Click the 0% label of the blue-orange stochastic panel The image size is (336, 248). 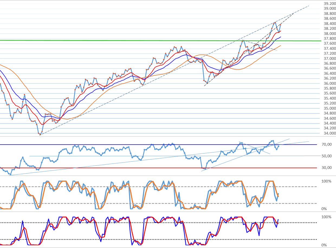[x=324, y=209]
